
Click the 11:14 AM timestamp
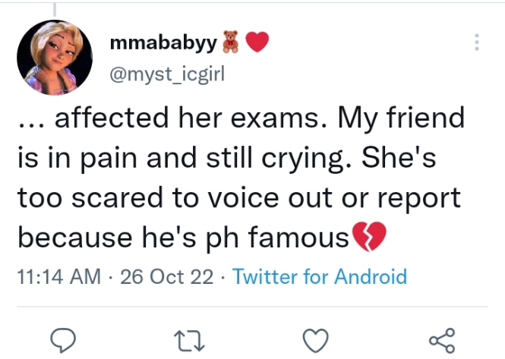(58, 276)
